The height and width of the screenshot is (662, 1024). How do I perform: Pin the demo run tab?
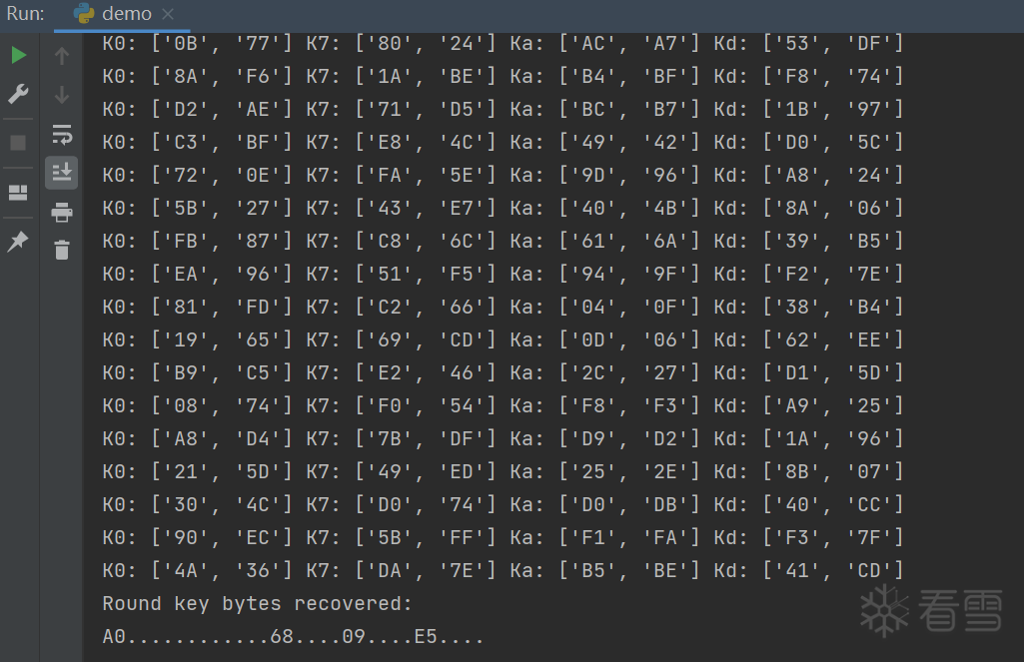pyautogui.click(x=18, y=242)
